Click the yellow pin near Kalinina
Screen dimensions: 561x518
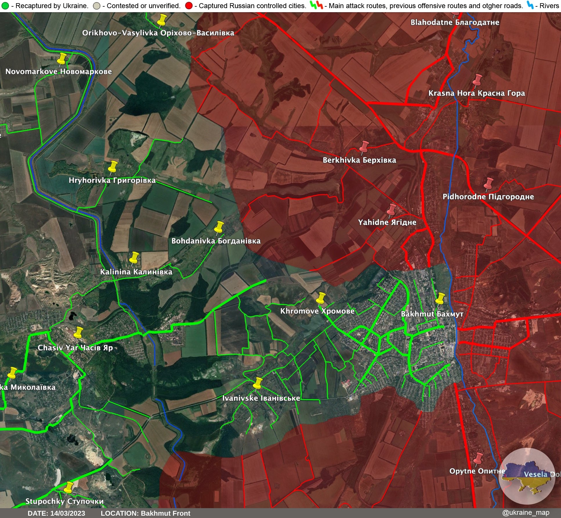[x=134, y=257]
